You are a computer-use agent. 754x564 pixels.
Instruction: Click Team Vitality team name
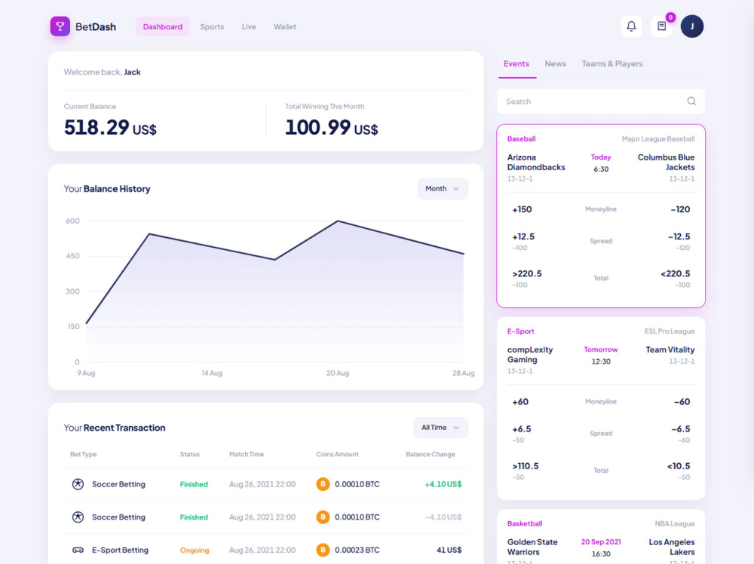pos(670,349)
